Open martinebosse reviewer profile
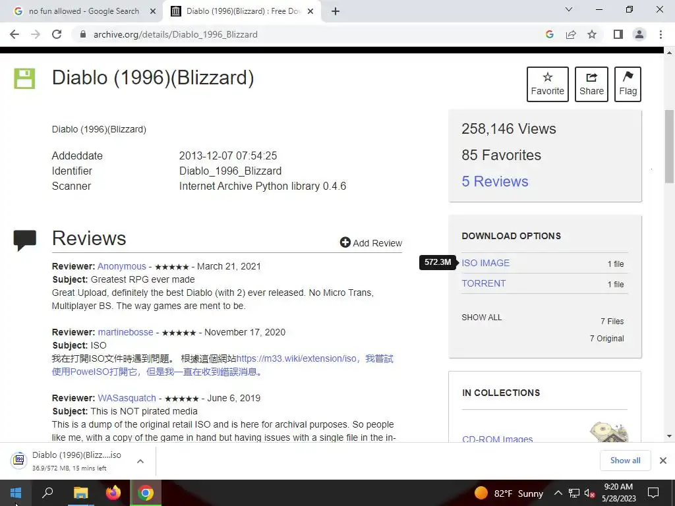 [125, 332]
